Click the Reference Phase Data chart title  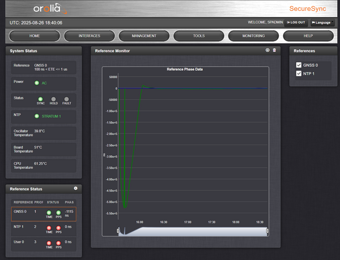pos(185,69)
